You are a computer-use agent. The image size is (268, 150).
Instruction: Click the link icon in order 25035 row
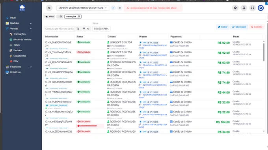tap(140, 45)
